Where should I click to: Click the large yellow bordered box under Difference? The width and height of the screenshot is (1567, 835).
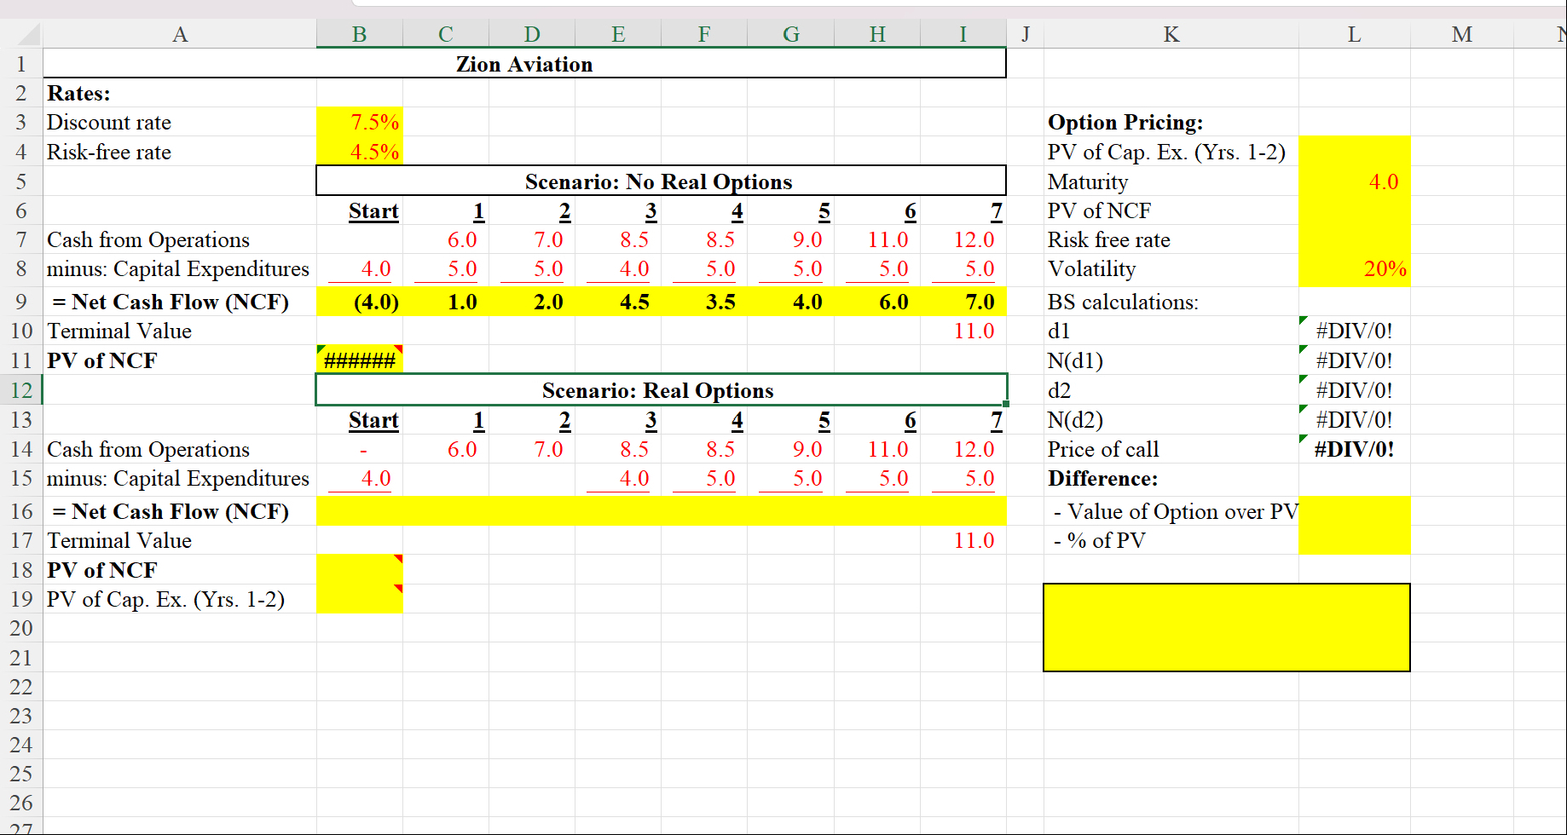(1227, 628)
